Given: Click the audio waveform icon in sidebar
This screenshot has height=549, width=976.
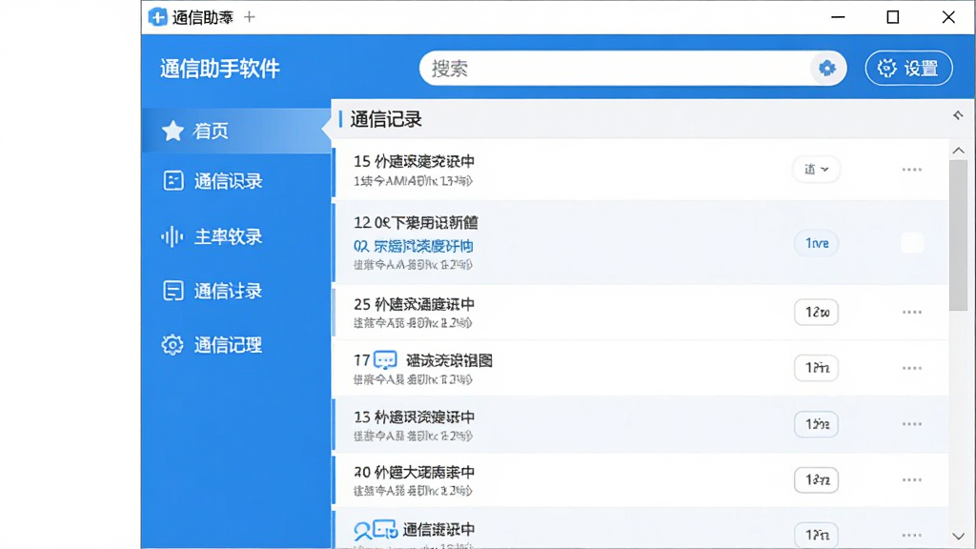Looking at the screenshot, I should coord(173,236).
